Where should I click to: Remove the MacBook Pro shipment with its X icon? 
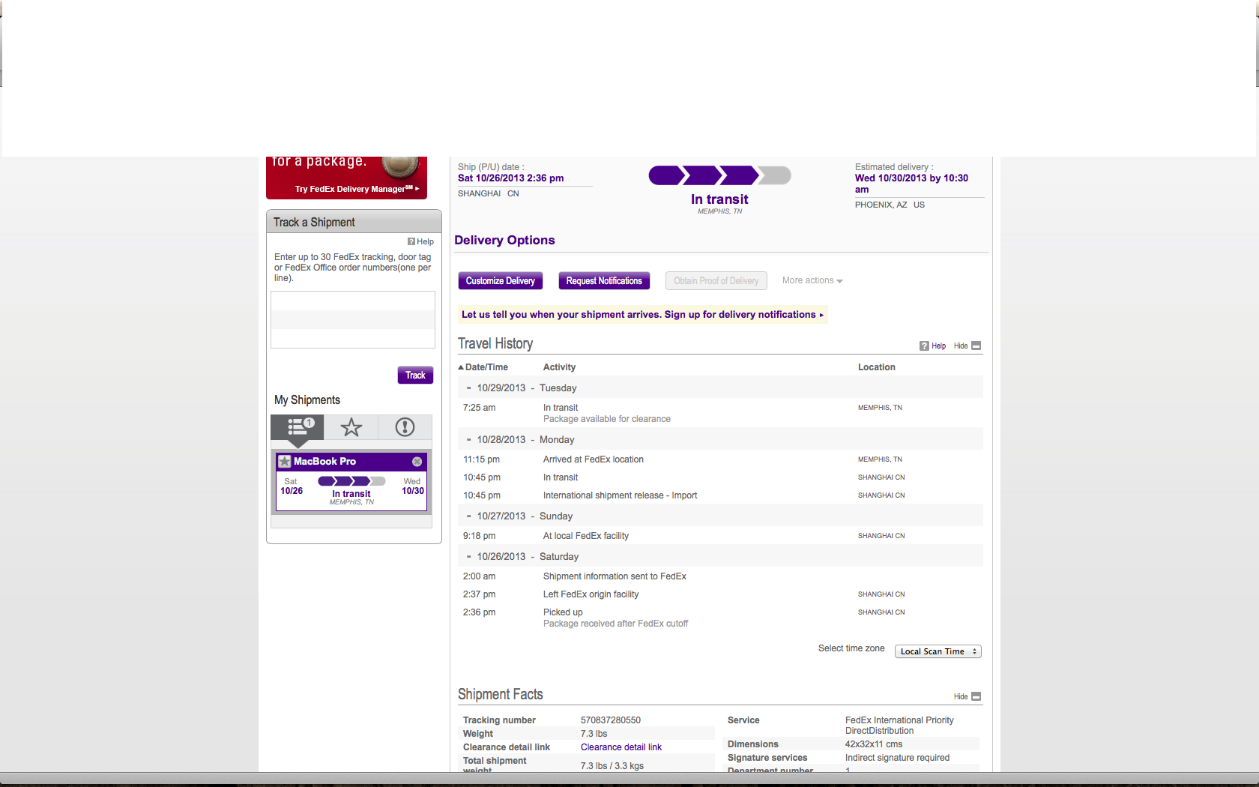(x=417, y=461)
